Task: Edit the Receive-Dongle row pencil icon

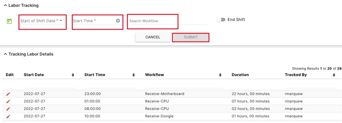Action: pyautogui.click(x=8, y=116)
